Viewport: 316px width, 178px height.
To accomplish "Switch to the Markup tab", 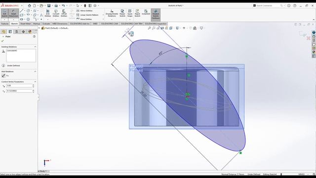I will click(x=37, y=24).
